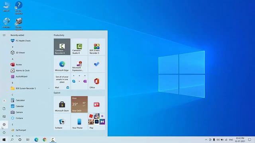Open Documents from the Start rail
Screen dimensions: 255x143
[4, 108]
